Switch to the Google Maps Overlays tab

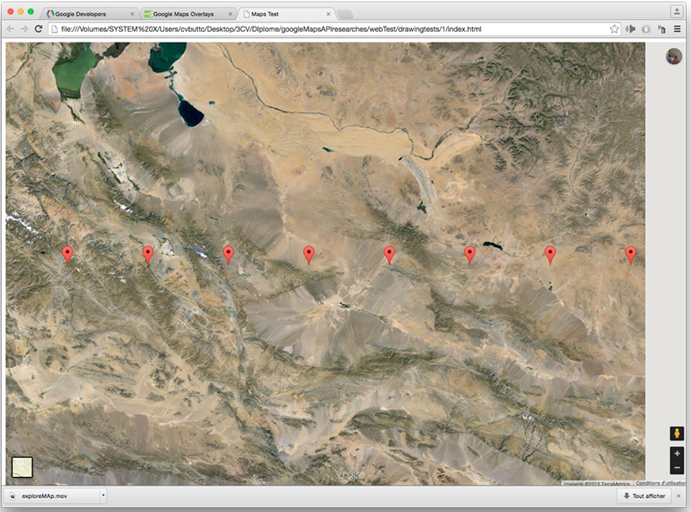(x=185, y=14)
